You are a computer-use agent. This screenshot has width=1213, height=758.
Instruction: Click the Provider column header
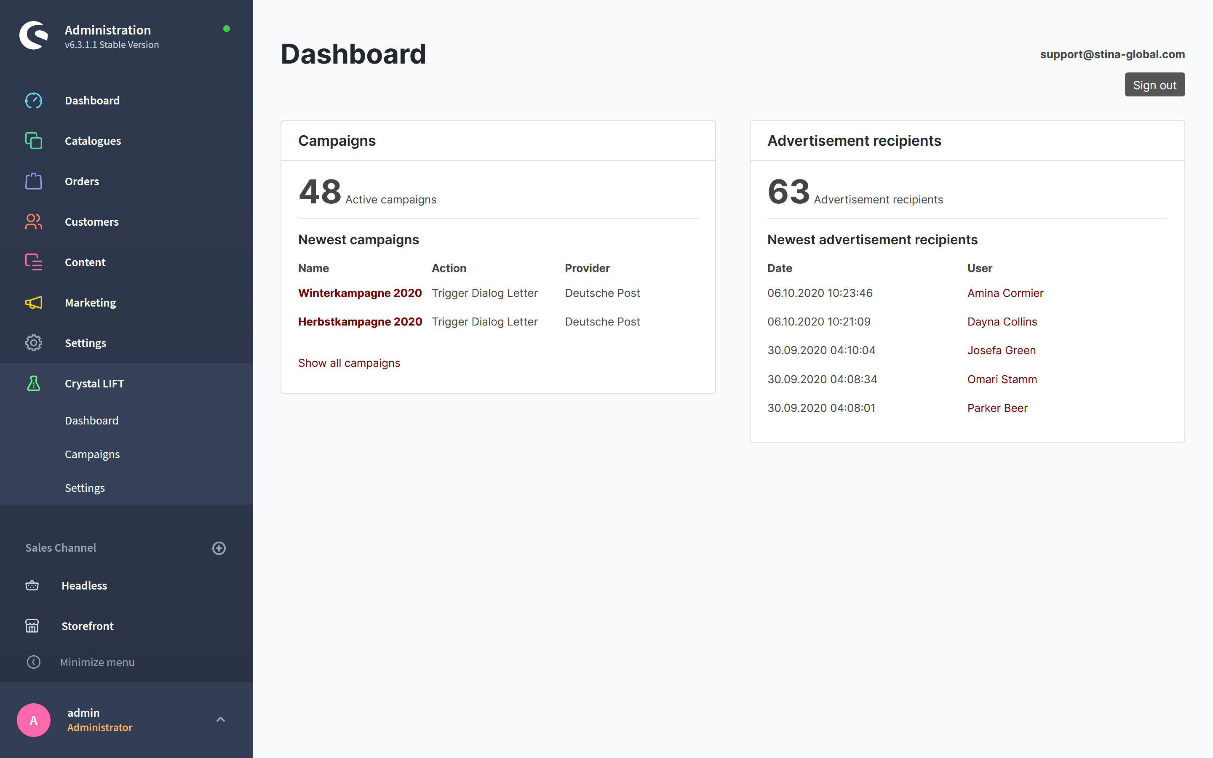point(587,268)
